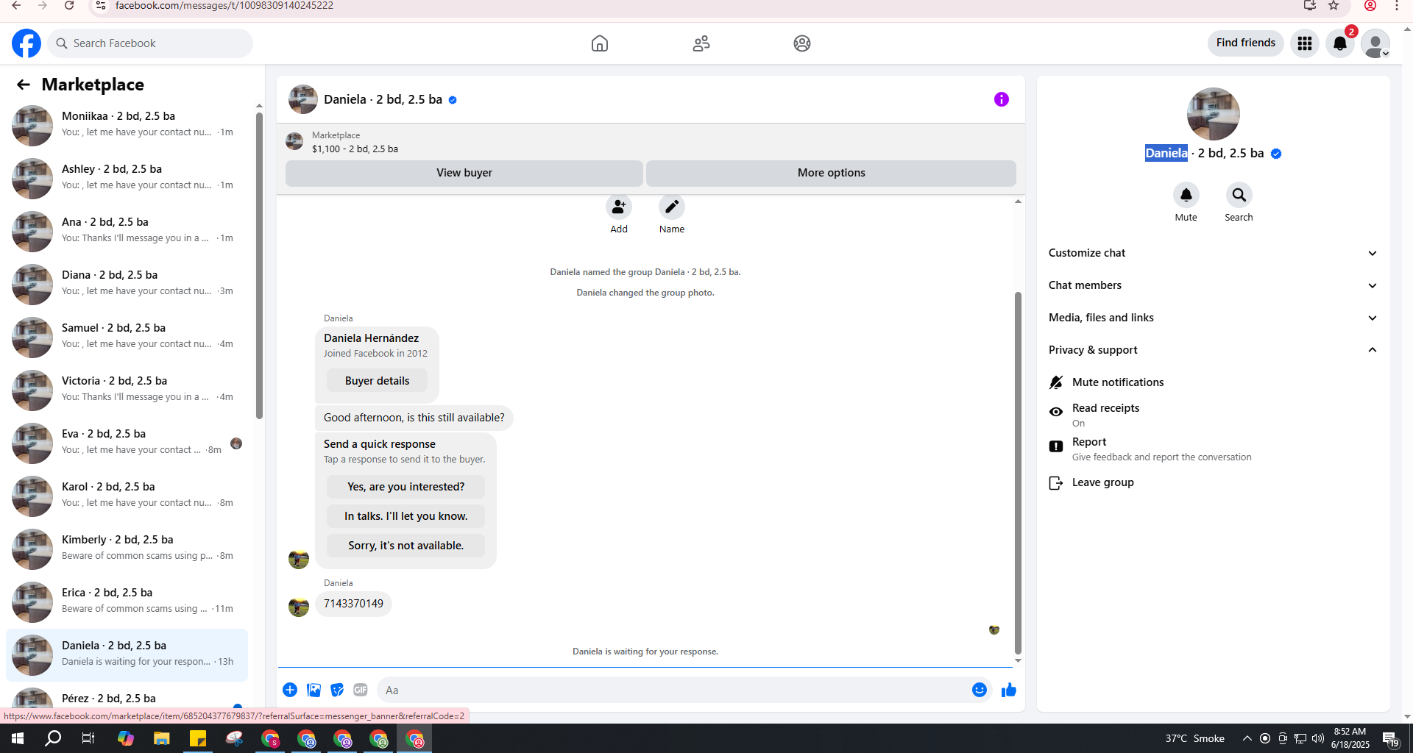
Task: Collapse Privacy & support section
Action: (x=1213, y=350)
